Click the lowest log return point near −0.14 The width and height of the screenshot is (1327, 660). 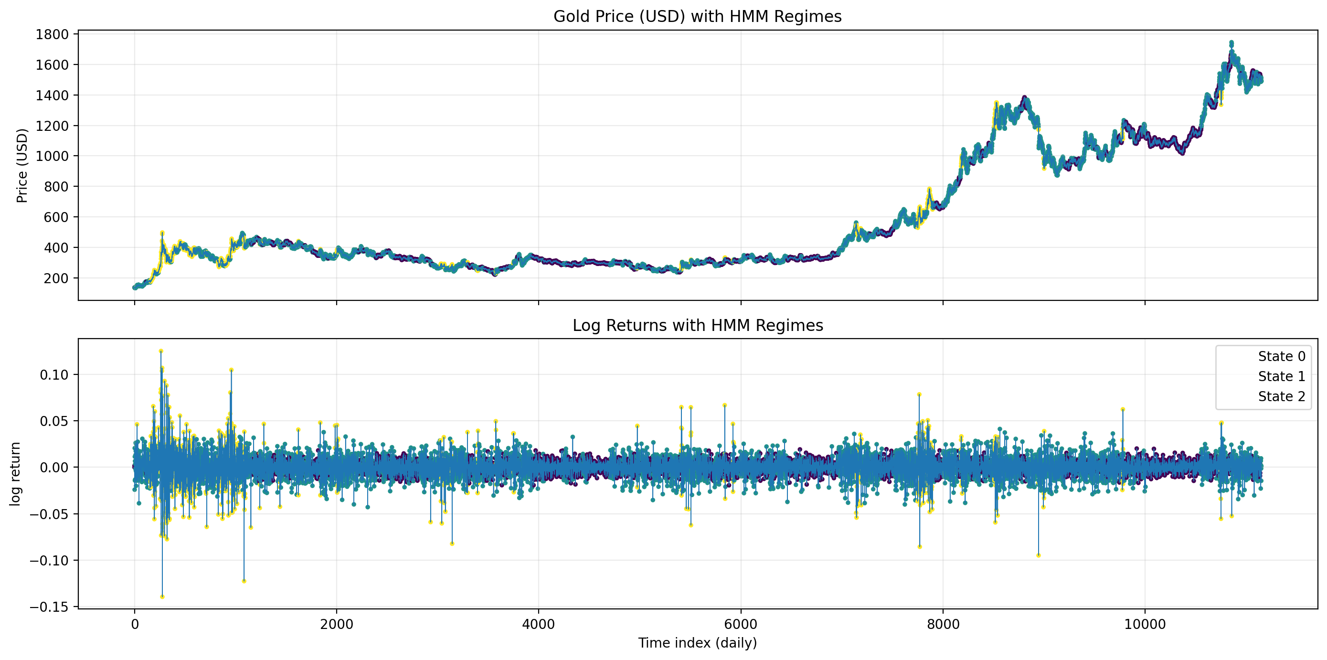pyautogui.click(x=162, y=596)
